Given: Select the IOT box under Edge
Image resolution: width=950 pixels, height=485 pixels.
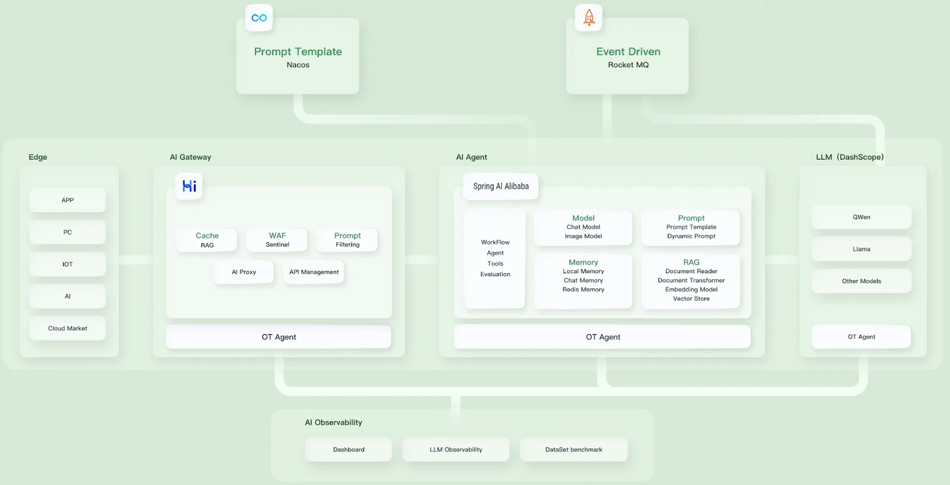Looking at the screenshot, I should click(68, 264).
